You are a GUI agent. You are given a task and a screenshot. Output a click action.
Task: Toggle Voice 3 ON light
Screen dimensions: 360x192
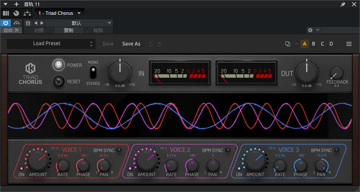coord(239,169)
